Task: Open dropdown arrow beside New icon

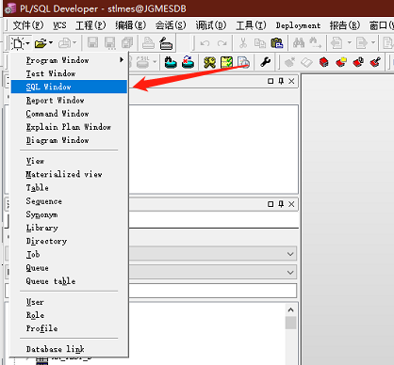Action: (27, 43)
